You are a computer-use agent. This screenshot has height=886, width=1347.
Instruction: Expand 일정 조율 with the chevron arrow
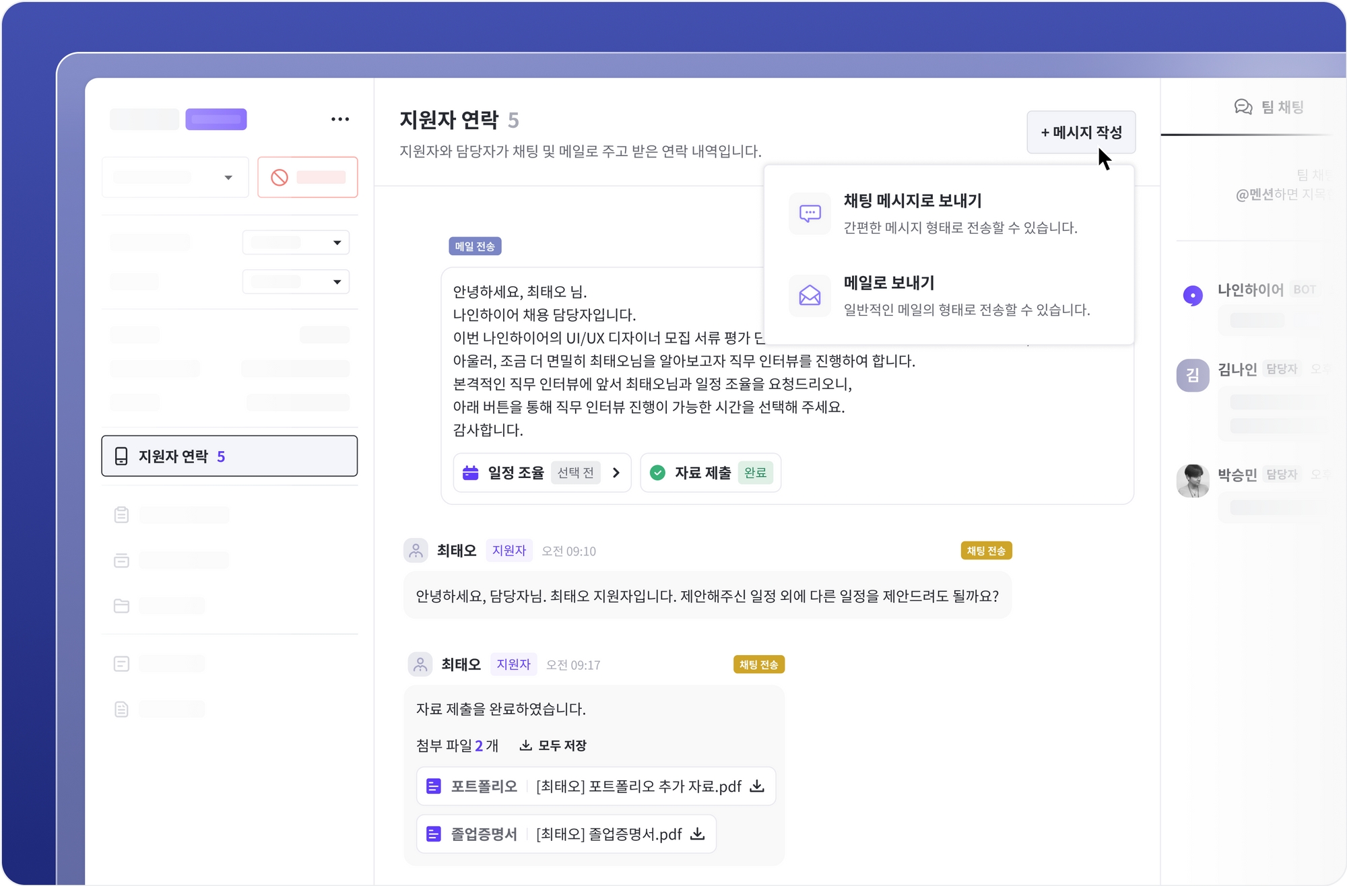pyautogui.click(x=616, y=473)
